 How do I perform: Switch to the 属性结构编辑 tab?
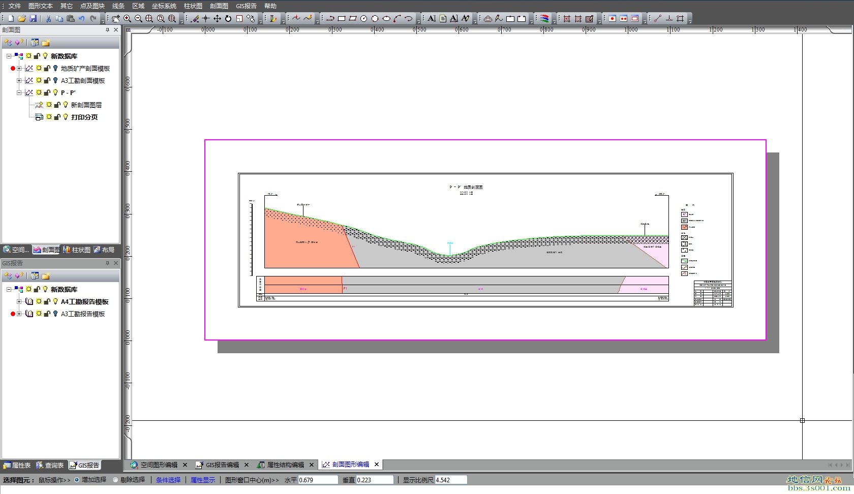[286, 465]
